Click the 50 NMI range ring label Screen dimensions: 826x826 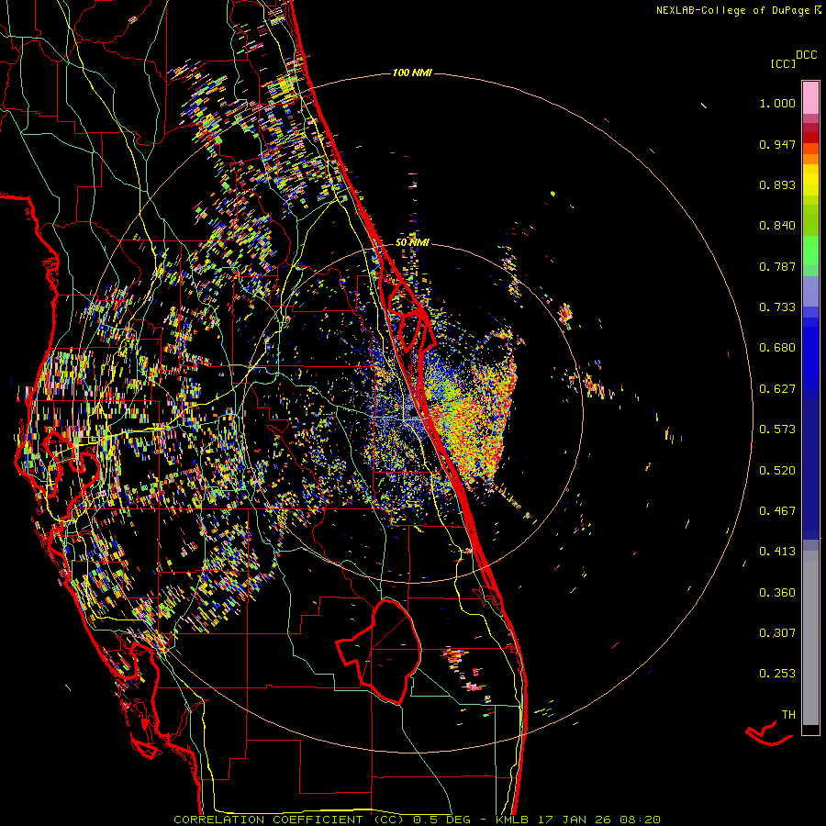[x=413, y=241]
